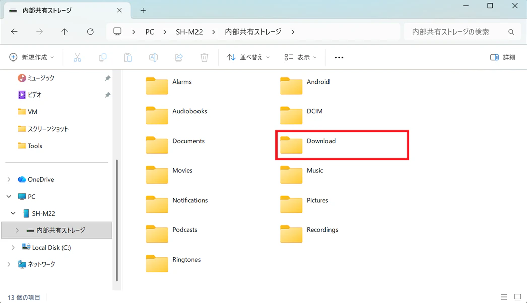Image resolution: width=527 pixels, height=303 pixels.
Task: Select ネットワーク in navigation pane
Action: pyautogui.click(x=36, y=264)
